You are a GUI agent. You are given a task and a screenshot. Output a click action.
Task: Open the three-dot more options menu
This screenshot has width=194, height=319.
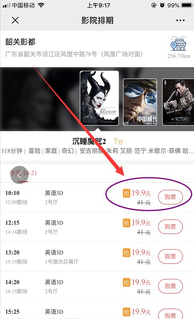180,20
